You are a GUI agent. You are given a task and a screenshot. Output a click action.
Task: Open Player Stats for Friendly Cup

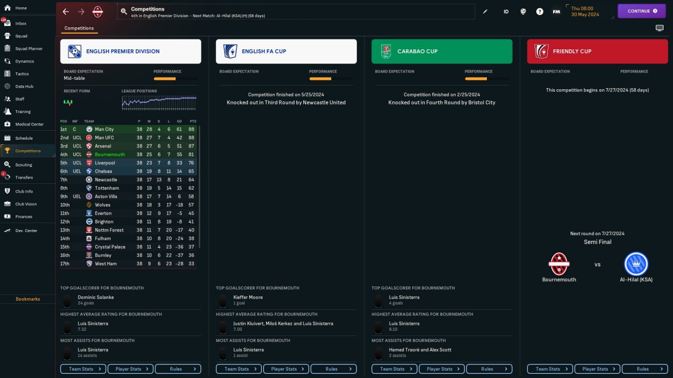click(x=598, y=369)
